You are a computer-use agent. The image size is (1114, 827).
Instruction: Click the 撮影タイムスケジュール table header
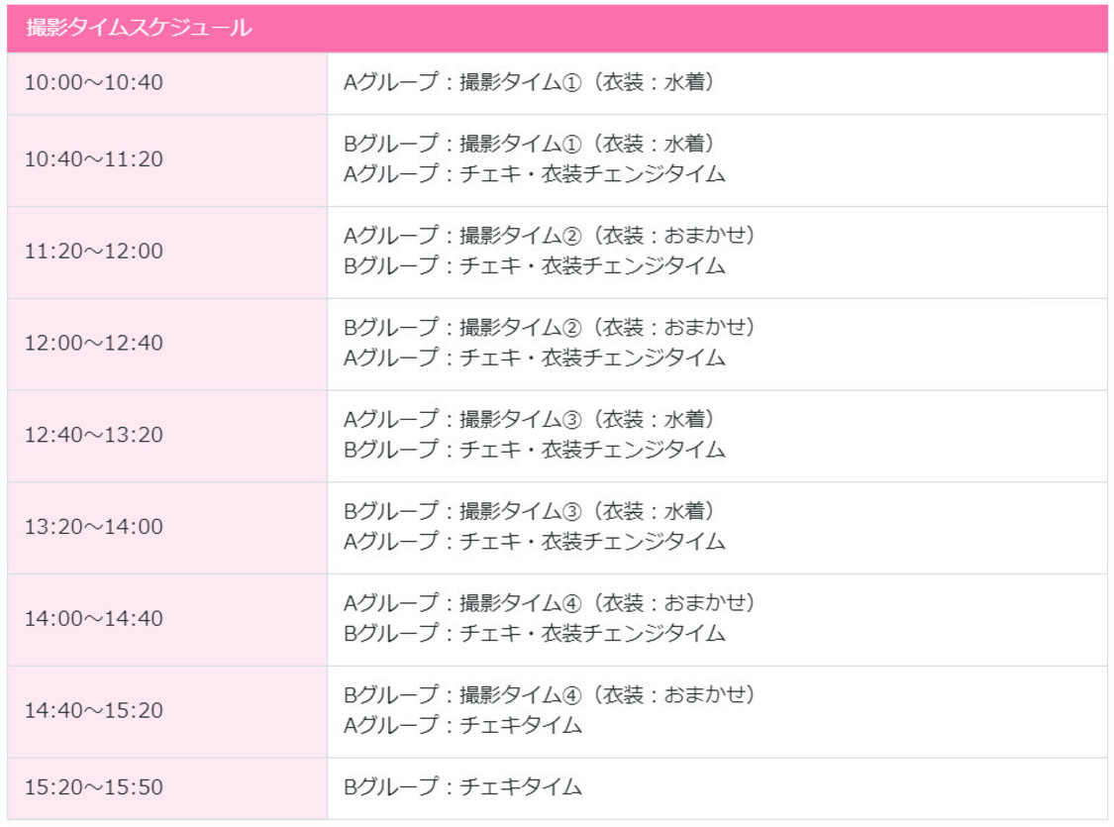click(x=139, y=29)
